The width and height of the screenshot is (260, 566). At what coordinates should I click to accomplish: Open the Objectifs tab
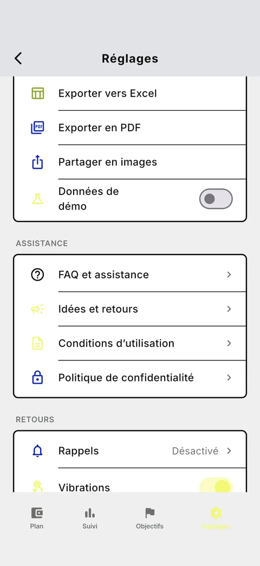click(x=150, y=518)
